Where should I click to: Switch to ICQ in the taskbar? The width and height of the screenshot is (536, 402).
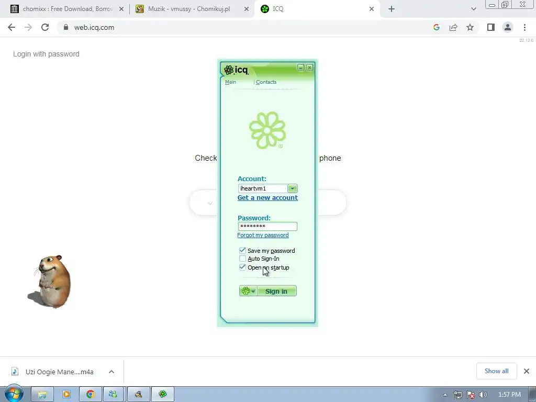click(163, 395)
